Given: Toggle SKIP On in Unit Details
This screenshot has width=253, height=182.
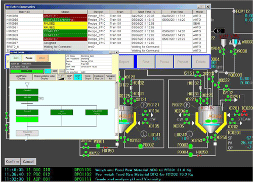Looking at the screenshot, I should (x=70, y=77).
